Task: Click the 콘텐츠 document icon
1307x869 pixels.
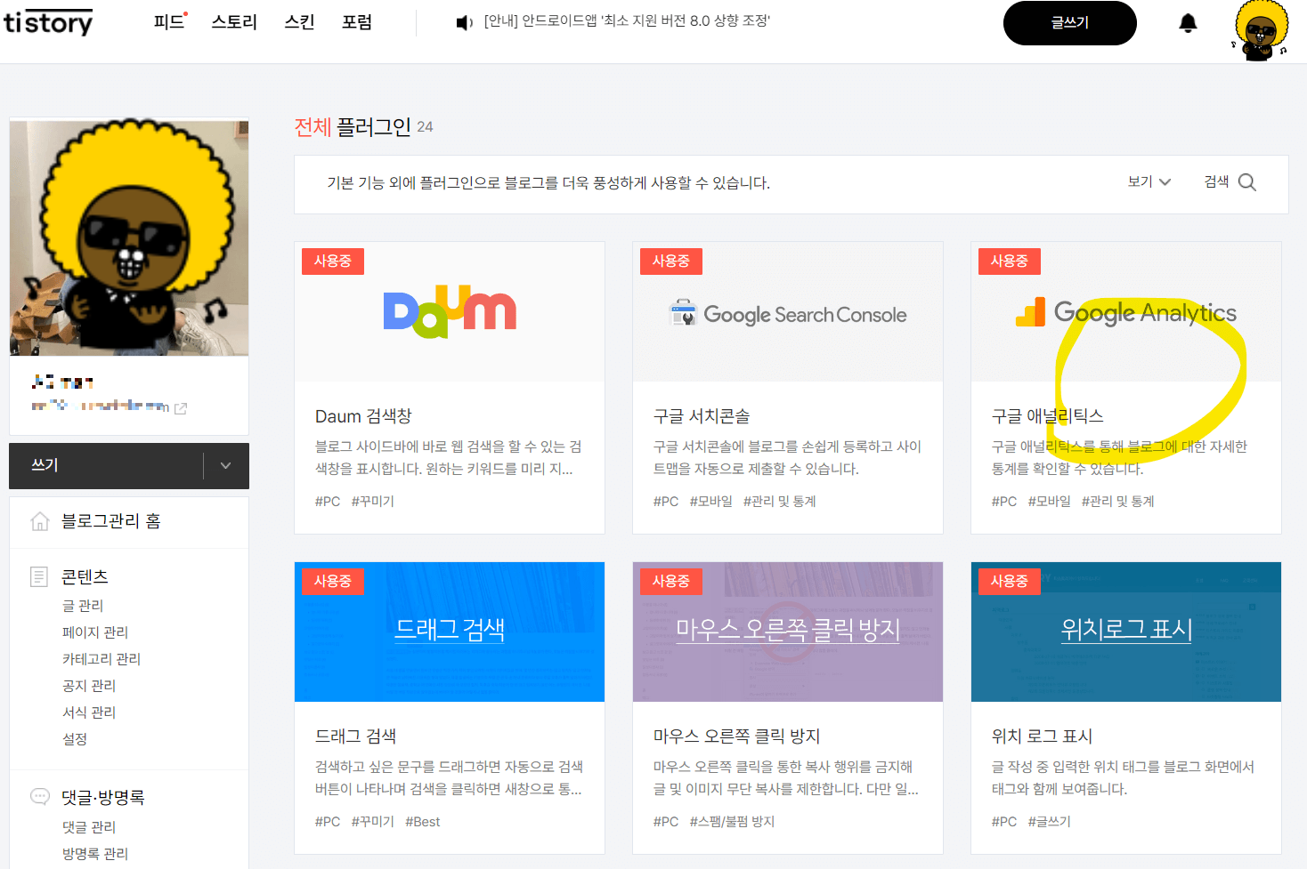Action: [39, 576]
